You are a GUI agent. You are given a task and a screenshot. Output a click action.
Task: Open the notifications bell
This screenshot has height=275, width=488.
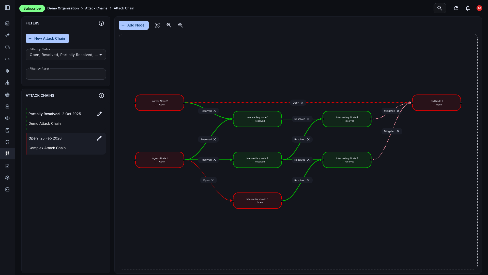click(468, 8)
